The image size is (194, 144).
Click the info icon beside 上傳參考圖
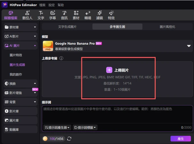click(61, 58)
